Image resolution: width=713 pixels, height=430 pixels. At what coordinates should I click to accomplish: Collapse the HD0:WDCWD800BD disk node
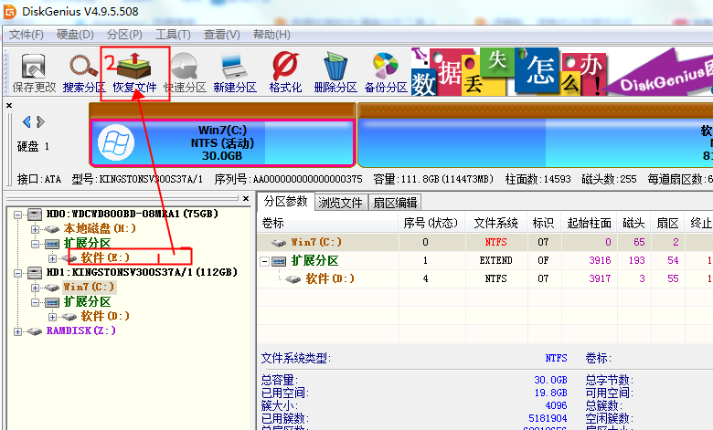click(x=17, y=215)
